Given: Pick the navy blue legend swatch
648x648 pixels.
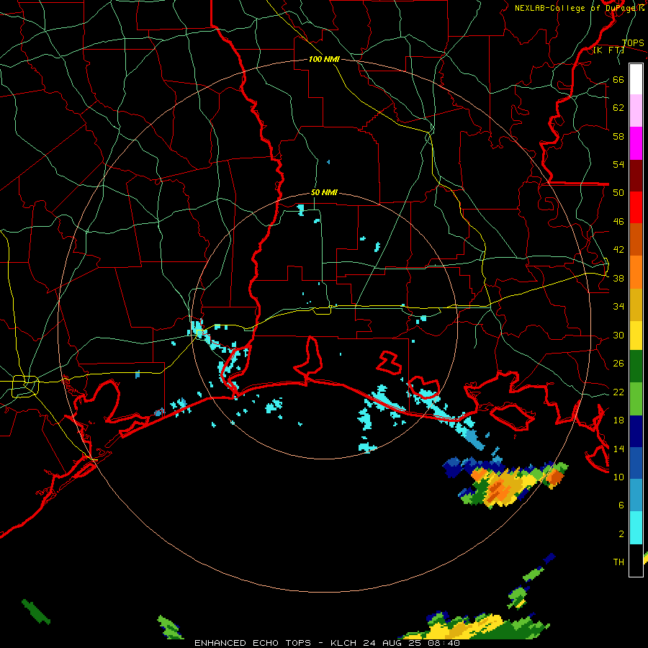Looking at the screenshot, I should 636,431.
